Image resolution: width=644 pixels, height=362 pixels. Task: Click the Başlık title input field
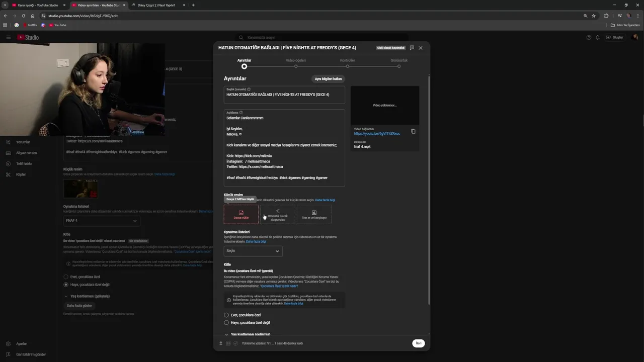click(x=284, y=95)
